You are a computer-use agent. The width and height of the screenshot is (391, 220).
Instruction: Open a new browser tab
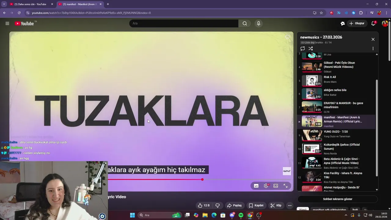pyautogui.click(x=108, y=4)
